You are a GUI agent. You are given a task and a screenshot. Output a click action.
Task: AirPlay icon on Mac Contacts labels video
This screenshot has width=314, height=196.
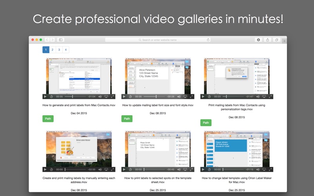pyautogui.click(x=106, y=96)
